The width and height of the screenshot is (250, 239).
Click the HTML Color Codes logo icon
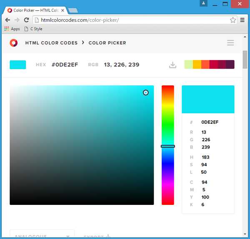click(14, 42)
